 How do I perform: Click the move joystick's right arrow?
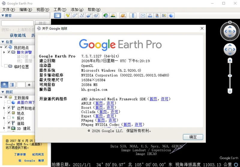(x=234, y=49)
